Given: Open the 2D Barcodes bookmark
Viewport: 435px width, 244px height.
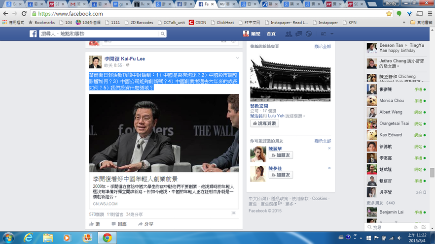Looking at the screenshot, I should click(139, 23).
